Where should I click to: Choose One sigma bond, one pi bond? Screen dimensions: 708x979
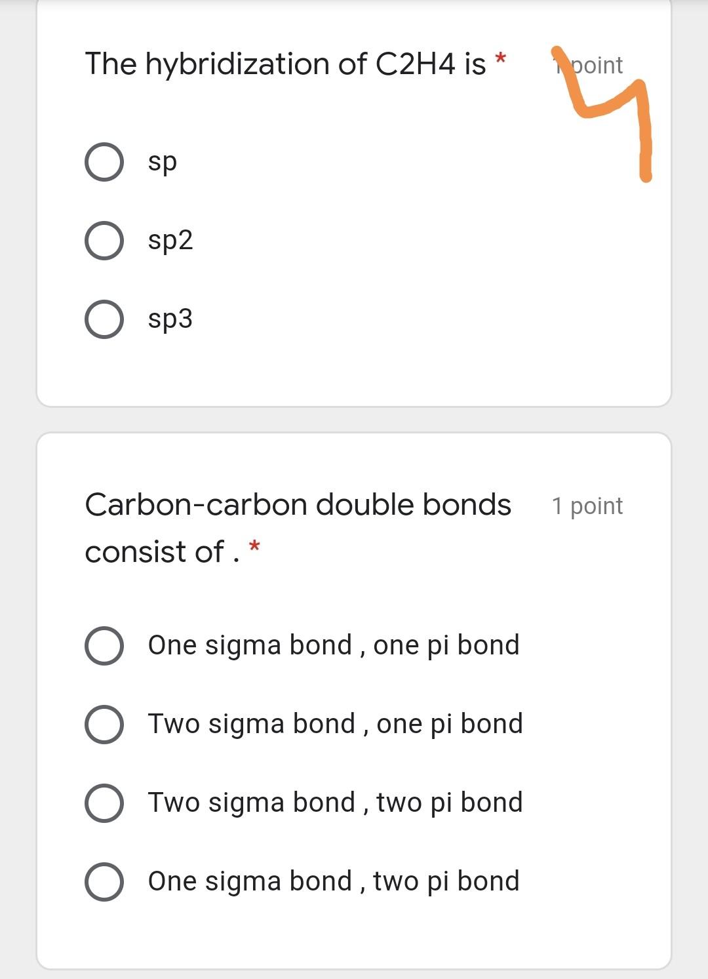105,646
